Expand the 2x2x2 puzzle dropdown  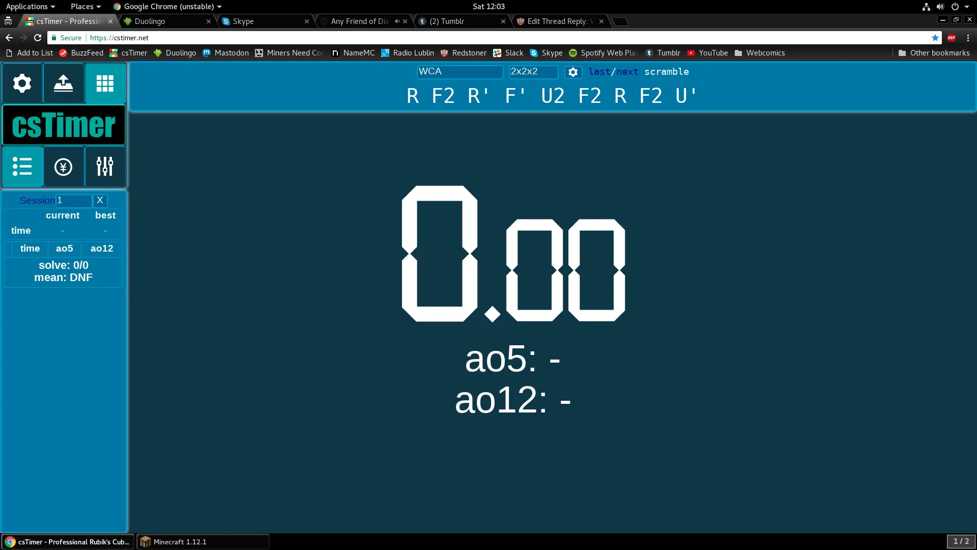533,72
